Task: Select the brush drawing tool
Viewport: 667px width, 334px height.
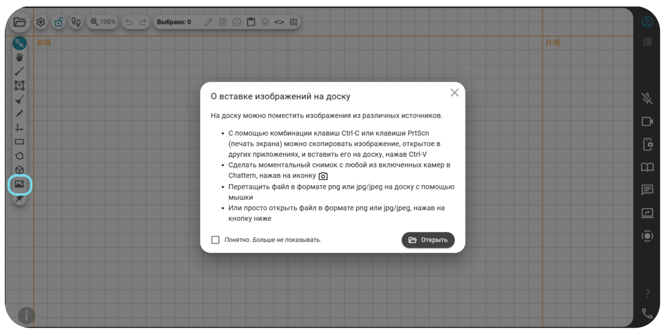Action: pyautogui.click(x=19, y=71)
